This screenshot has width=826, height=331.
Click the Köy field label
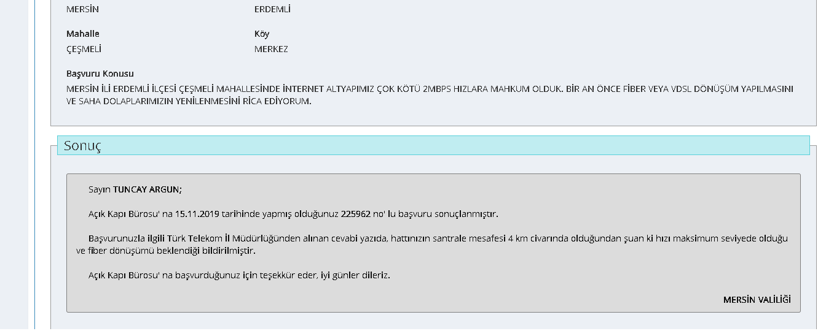click(x=262, y=34)
